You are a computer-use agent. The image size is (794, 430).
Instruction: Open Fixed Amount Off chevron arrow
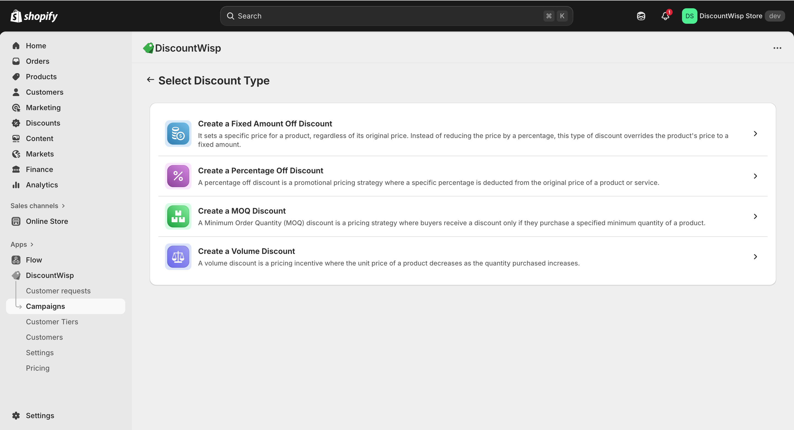tap(755, 134)
